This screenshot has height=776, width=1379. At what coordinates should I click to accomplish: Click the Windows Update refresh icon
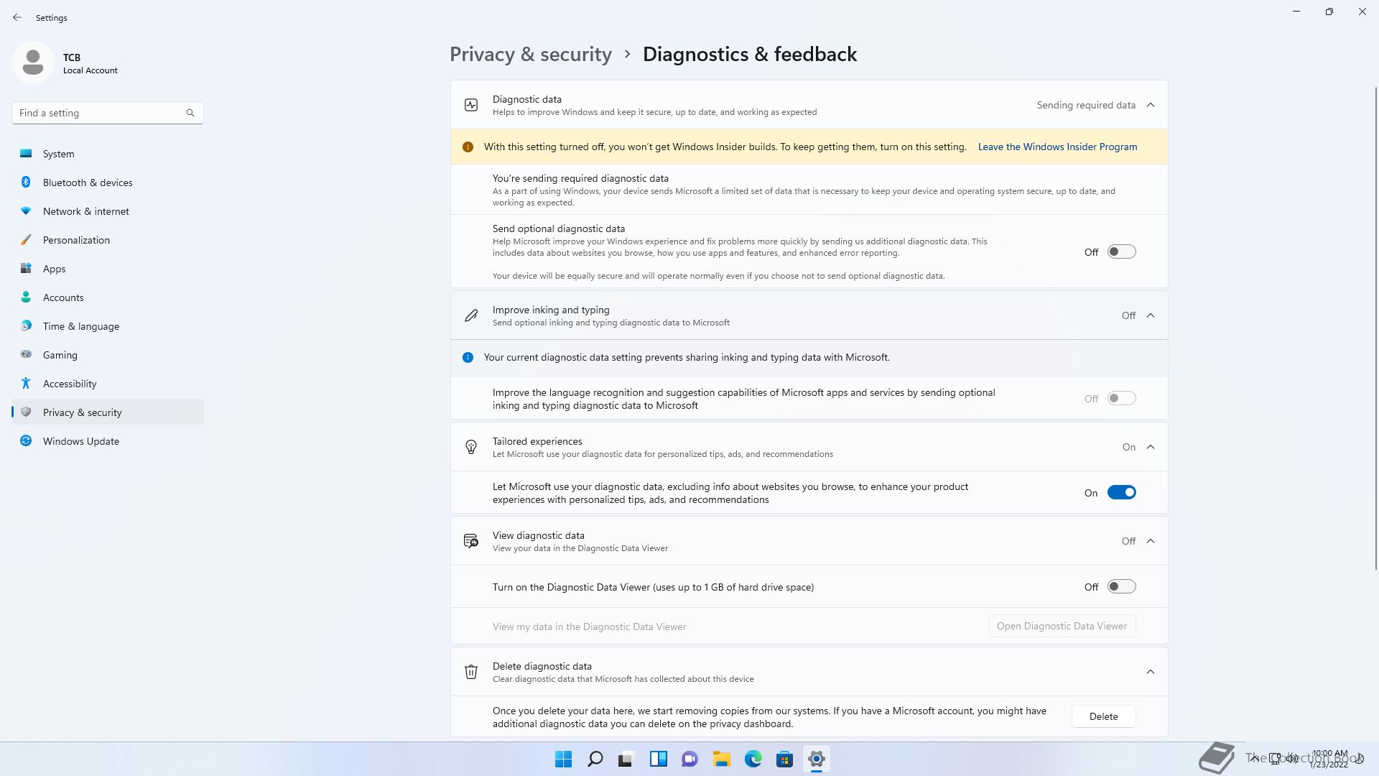26,440
